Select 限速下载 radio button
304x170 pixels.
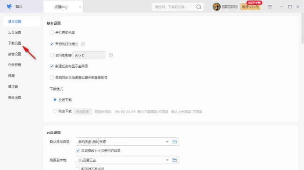55,111
